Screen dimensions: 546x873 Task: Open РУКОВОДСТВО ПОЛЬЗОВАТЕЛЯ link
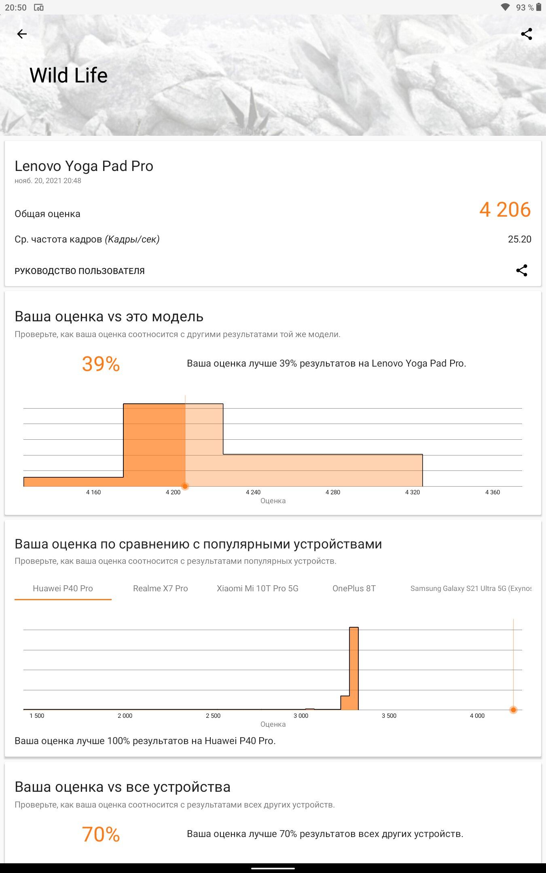(x=80, y=271)
